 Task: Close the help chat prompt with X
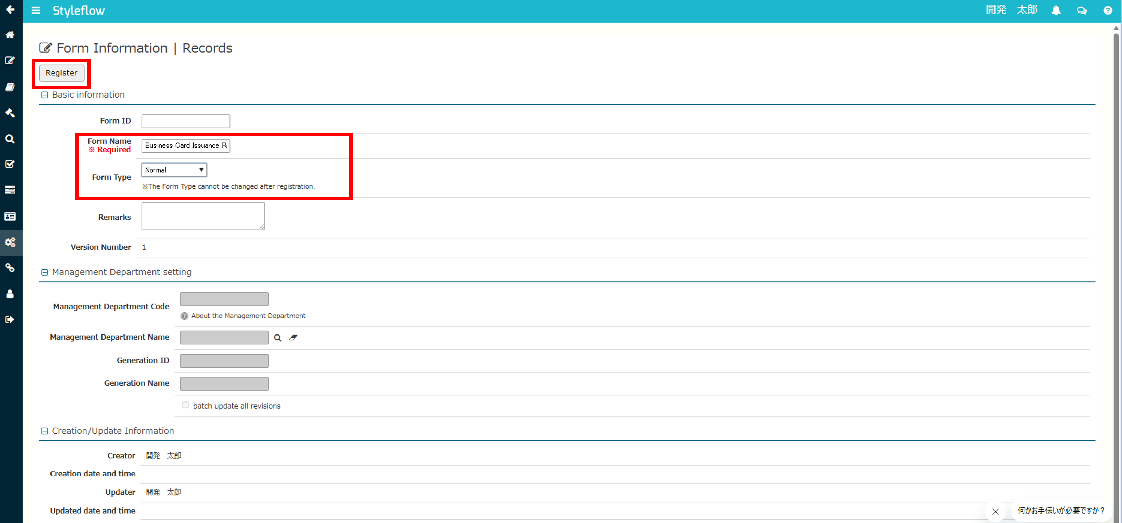pos(995,511)
